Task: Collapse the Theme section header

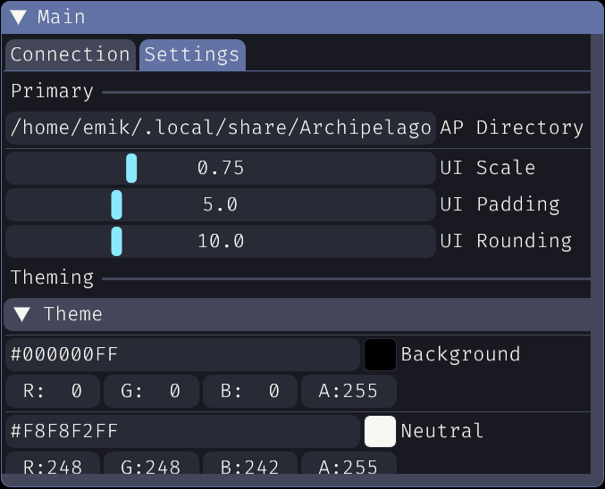Action: coord(22,314)
